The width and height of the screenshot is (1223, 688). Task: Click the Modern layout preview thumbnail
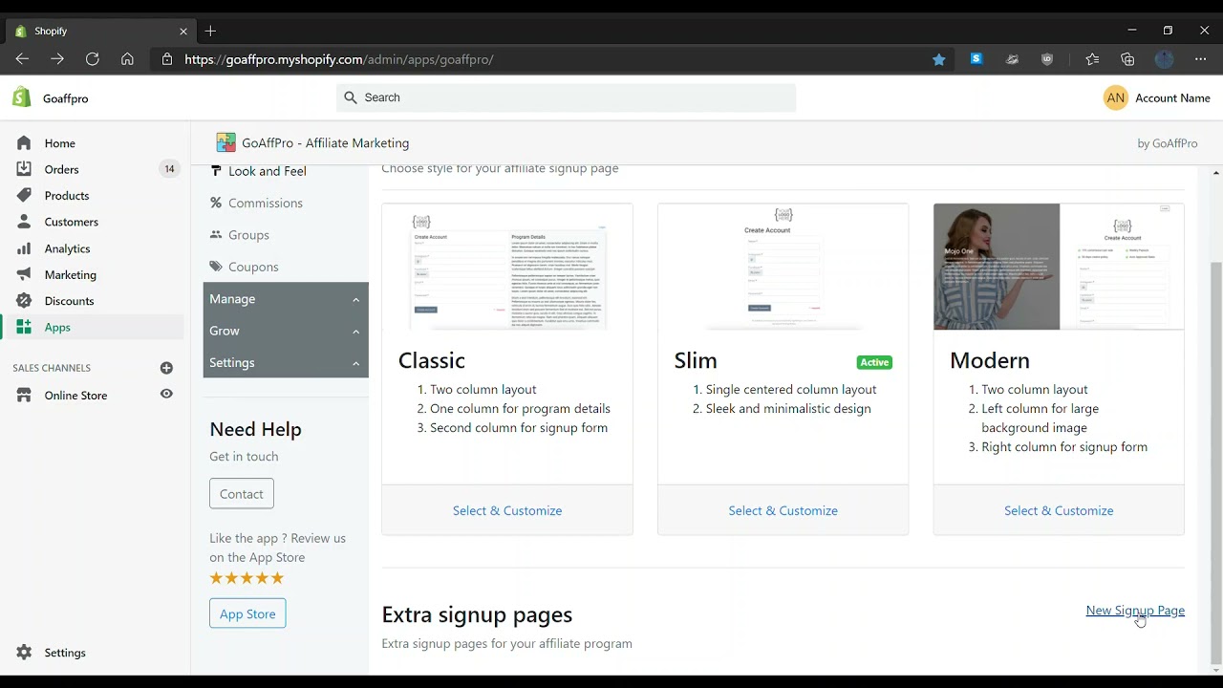pos(1059,267)
